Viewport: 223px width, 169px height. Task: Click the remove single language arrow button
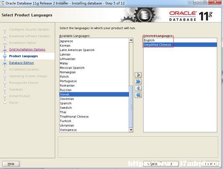point(138,88)
